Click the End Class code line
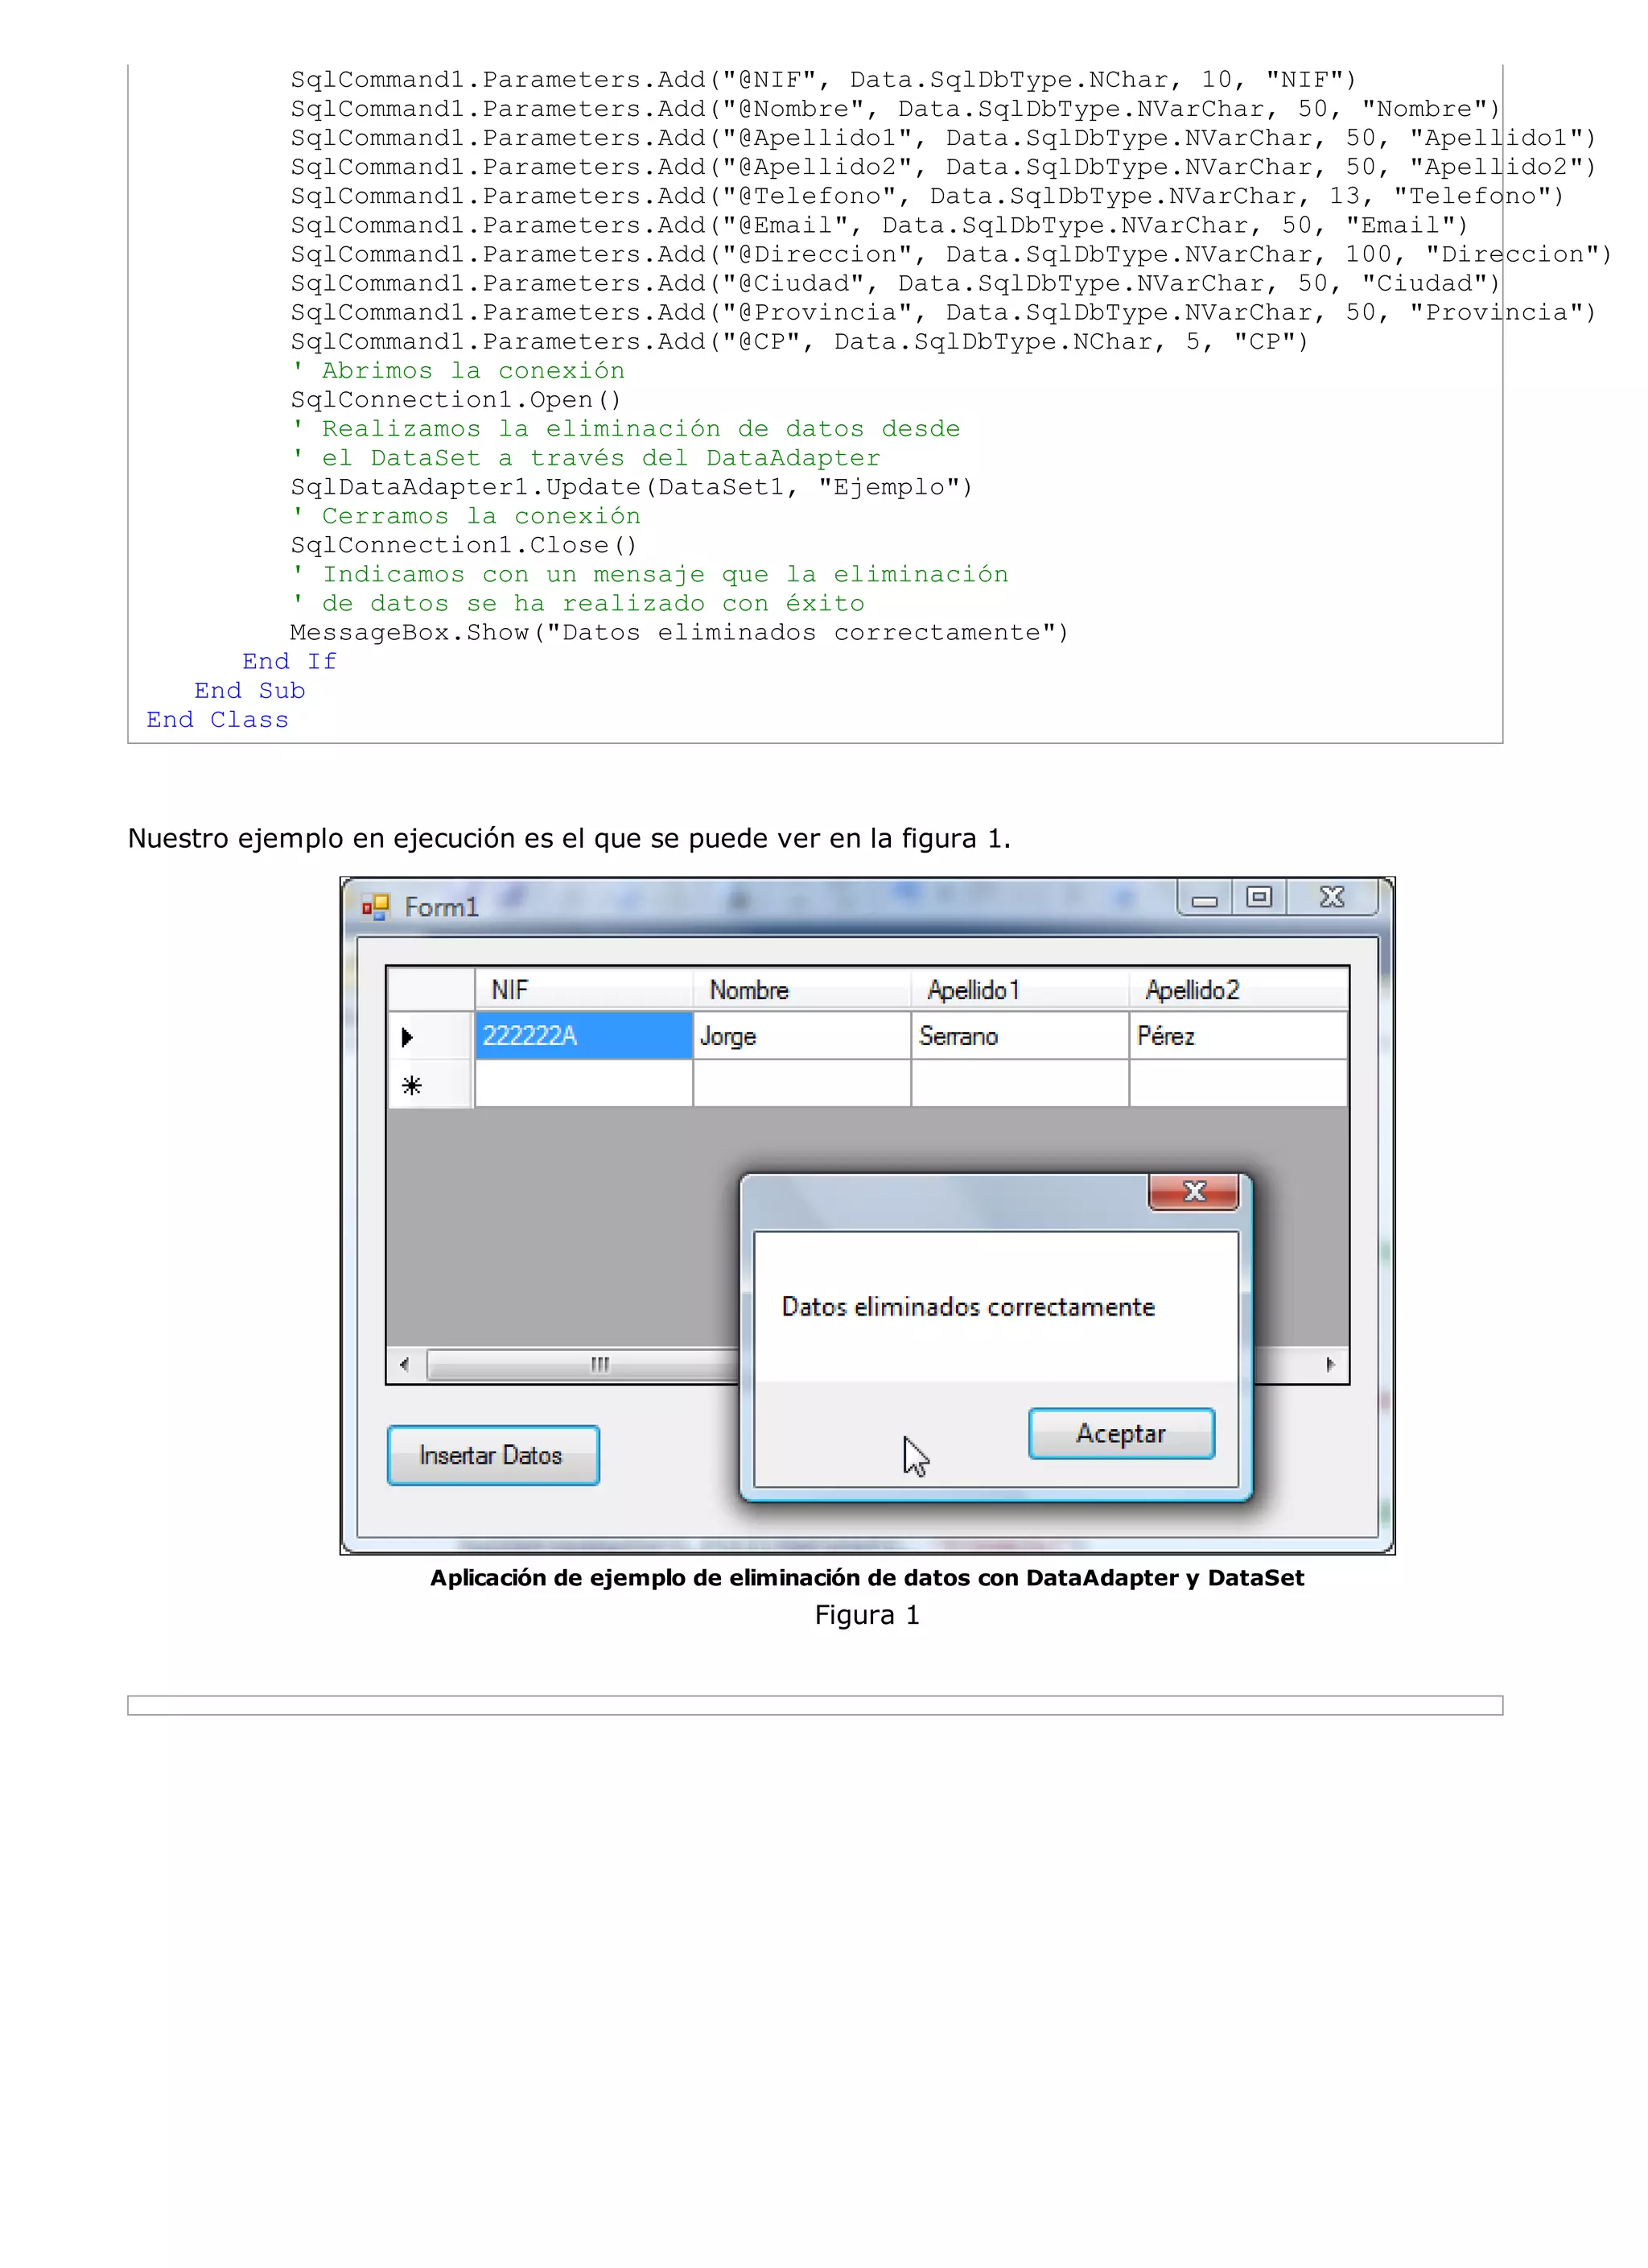Screen dimensions: 1648x2268 [x=217, y=720]
